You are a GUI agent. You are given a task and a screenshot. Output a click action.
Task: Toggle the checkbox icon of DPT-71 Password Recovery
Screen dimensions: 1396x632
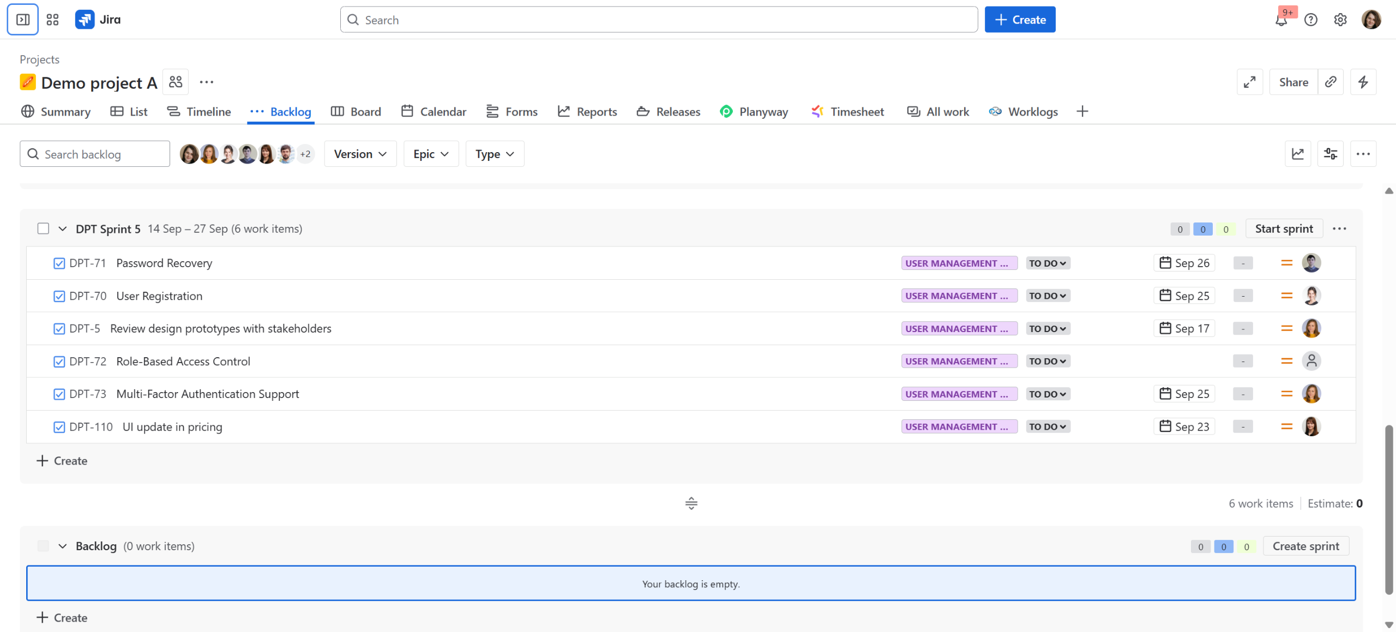tap(59, 263)
